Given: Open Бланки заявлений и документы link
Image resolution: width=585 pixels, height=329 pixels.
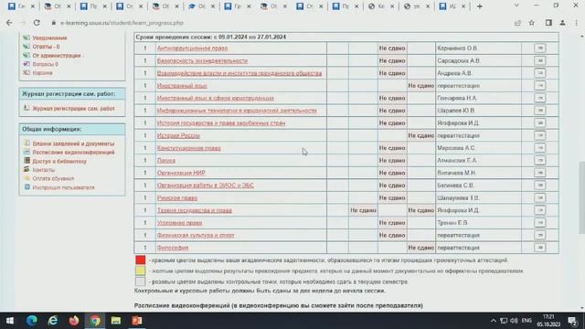Looking at the screenshot, I should click(x=73, y=143).
